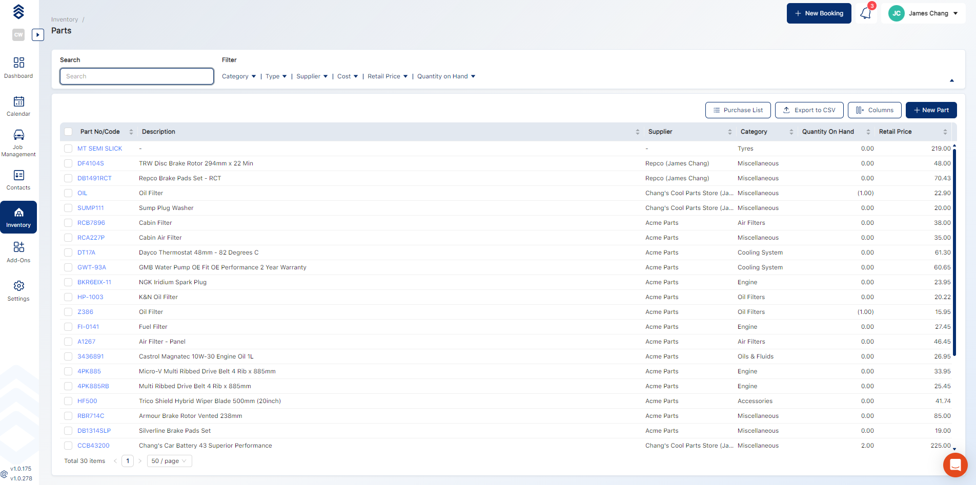Tick the checkbox next to CCB43200
The image size is (976, 485).
tap(68, 446)
